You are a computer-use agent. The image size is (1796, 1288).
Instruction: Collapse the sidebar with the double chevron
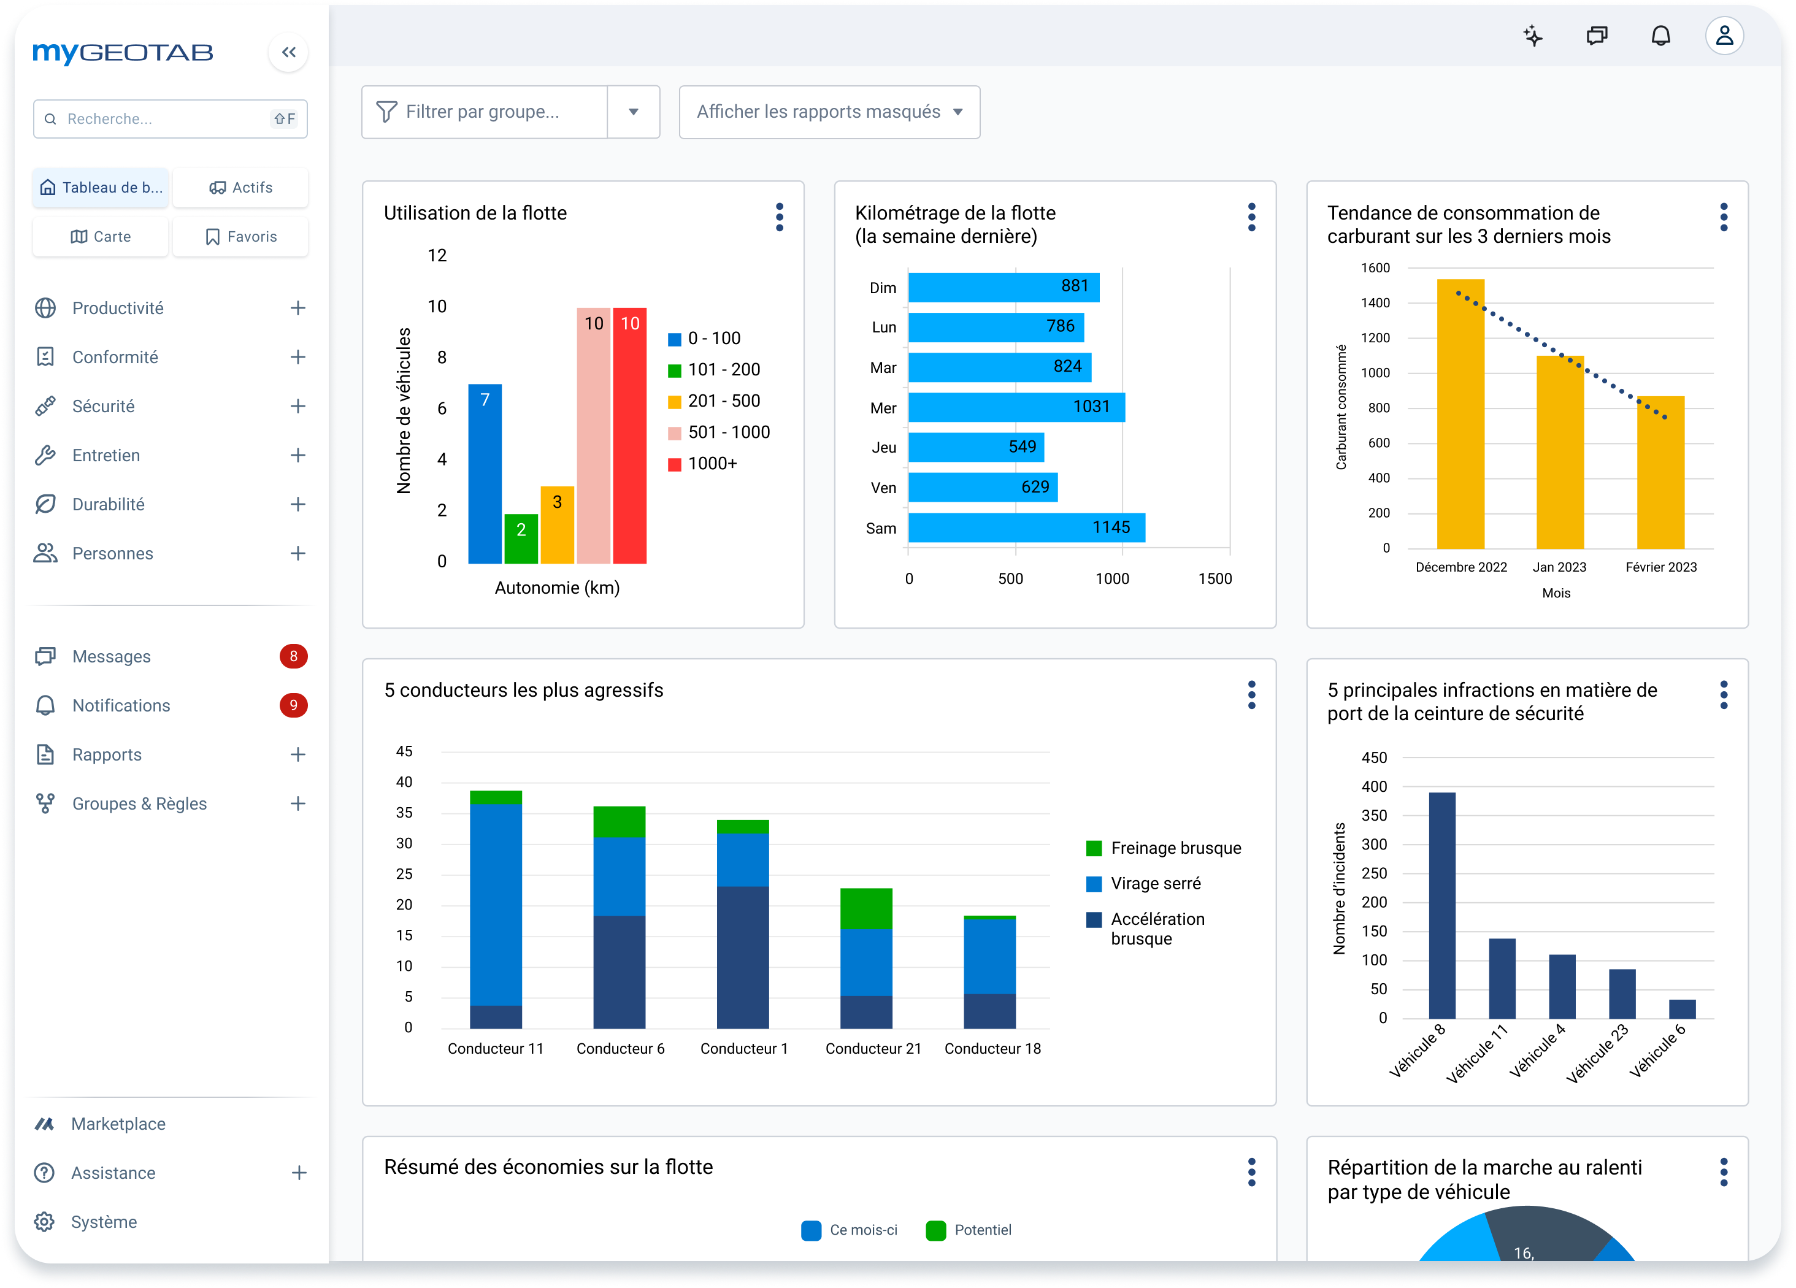[288, 52]
